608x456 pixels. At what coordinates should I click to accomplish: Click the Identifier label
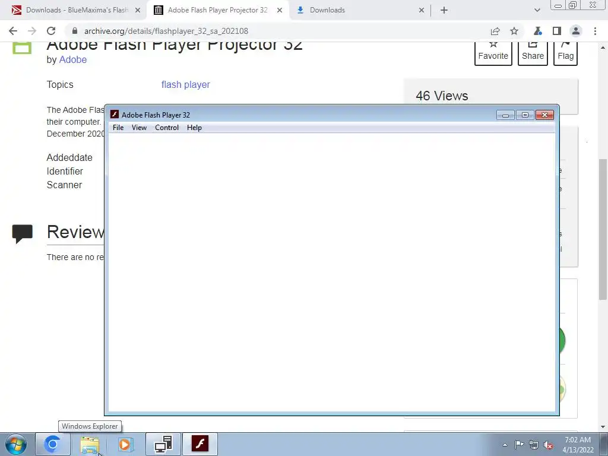pos(65,172)
